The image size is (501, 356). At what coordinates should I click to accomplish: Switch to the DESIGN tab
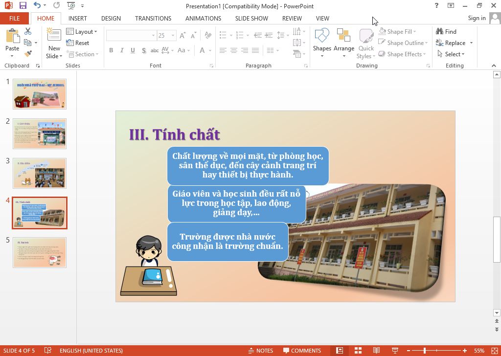coord(111,18)
